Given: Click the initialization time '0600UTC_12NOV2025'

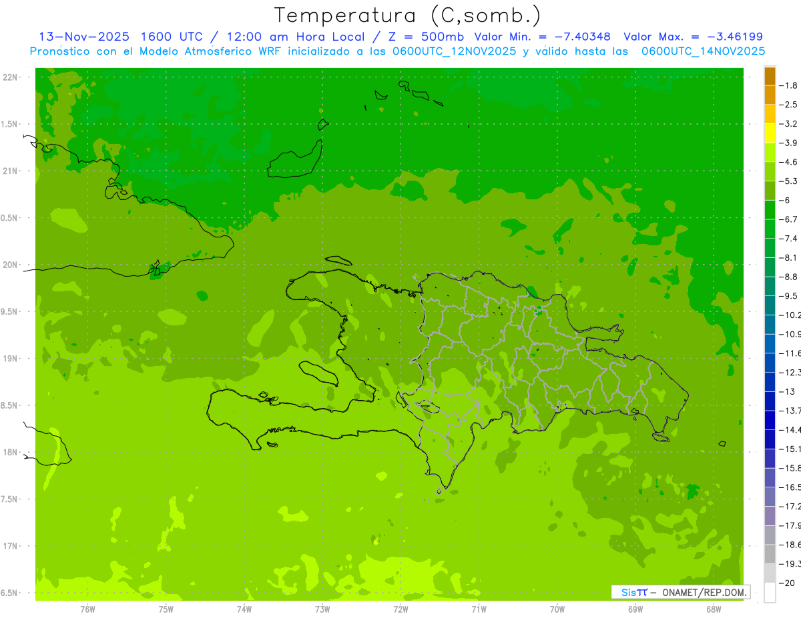Looking at the screenshot, I should pos(454,51).
